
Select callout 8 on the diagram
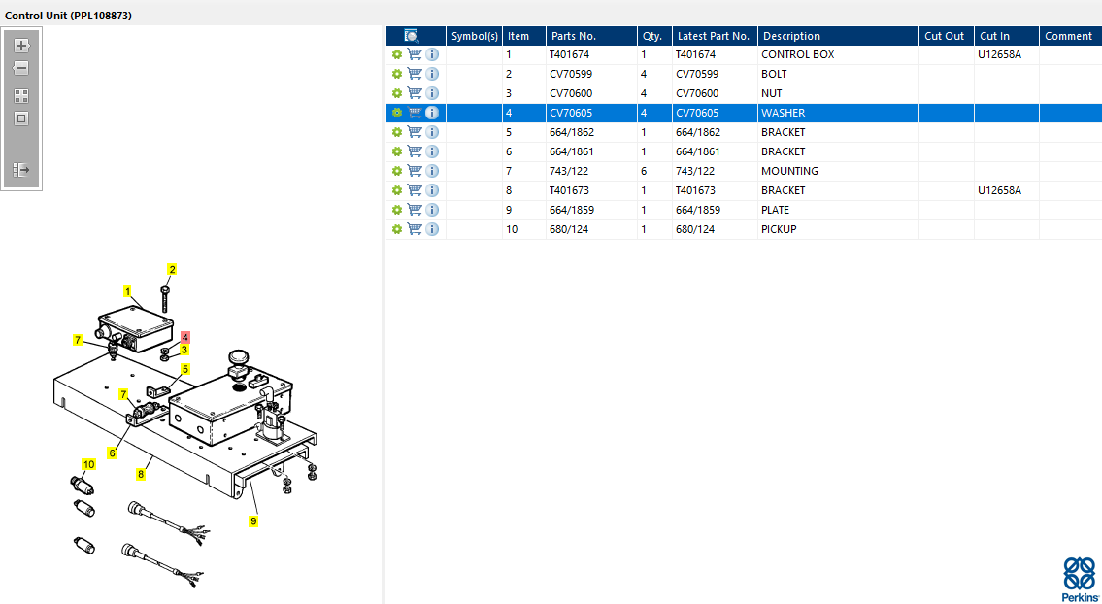pos(141,475)
